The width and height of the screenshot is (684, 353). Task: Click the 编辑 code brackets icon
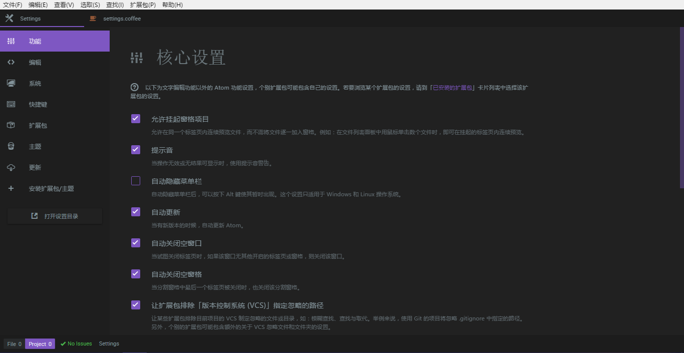[x=11, y=62]
